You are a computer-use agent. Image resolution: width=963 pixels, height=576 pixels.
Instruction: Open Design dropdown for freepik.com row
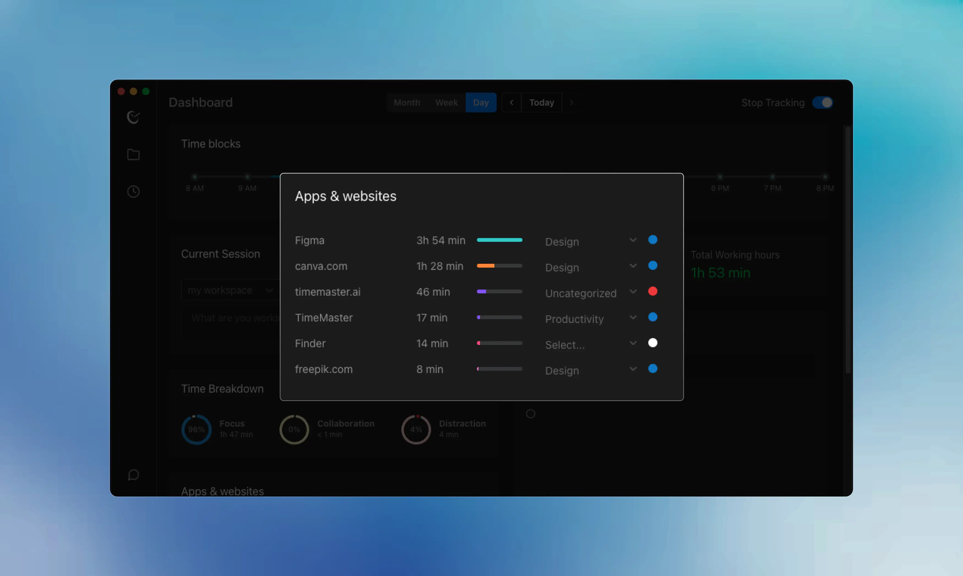[591, 370]
